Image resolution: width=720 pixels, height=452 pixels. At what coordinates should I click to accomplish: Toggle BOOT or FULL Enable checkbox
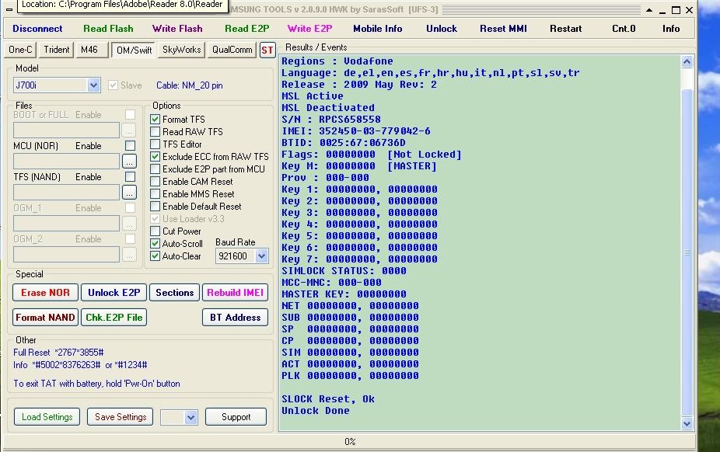[131, 115]
